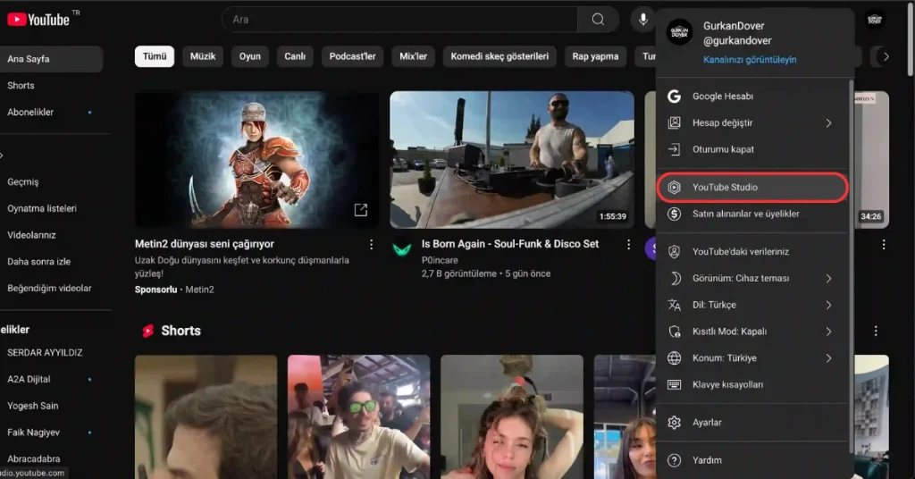This screenshot has height=479, width=915.
Task: Open options for Is Born Again video
Action: click(628, 245)
